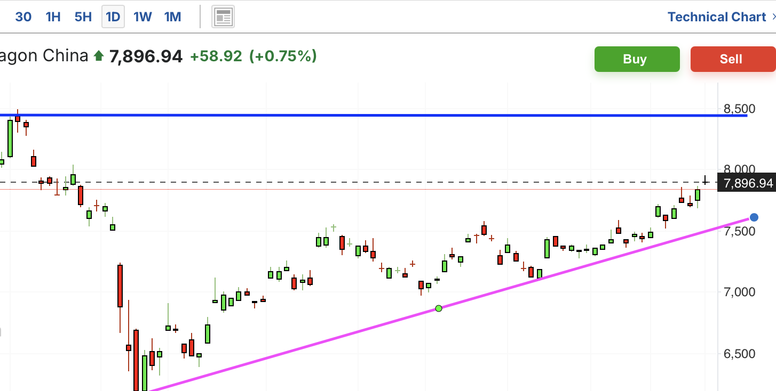Click the 6,500 price axis label
The height and width of the screenshot is (391, 776).
[739, 353]
